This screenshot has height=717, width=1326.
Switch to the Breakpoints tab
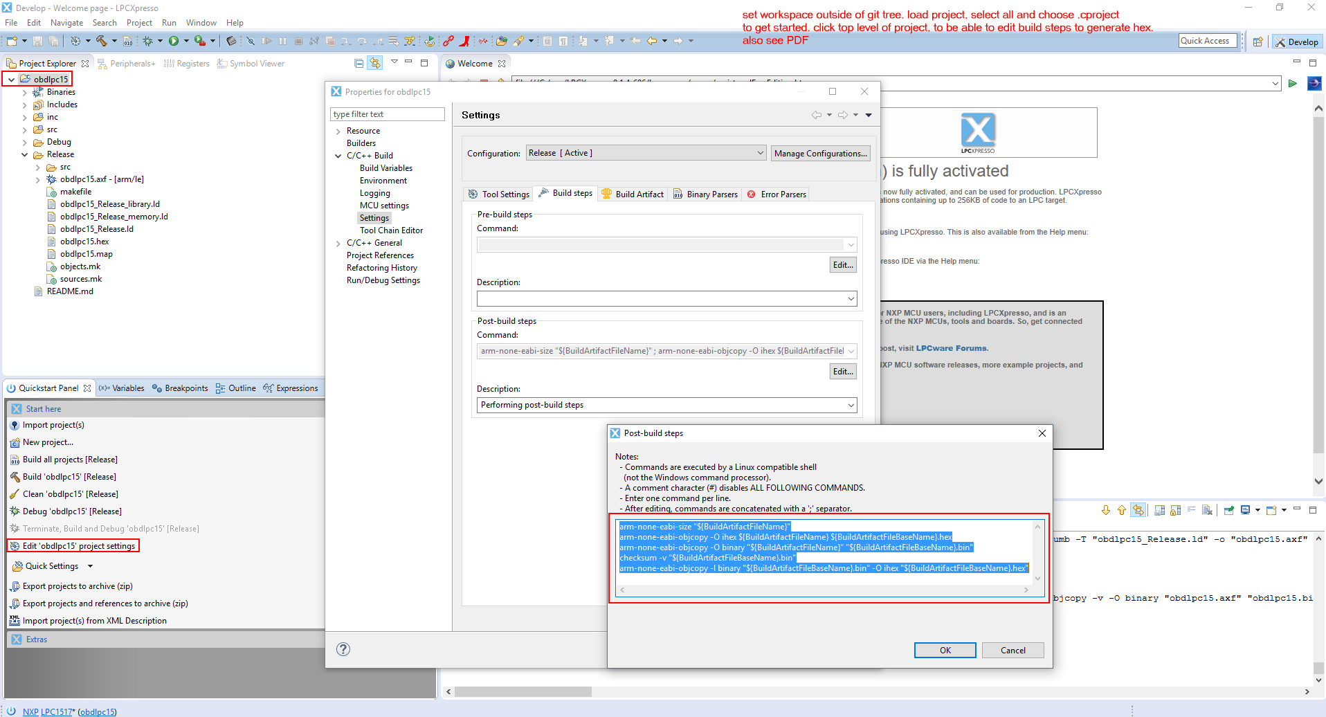click(180, 388)
